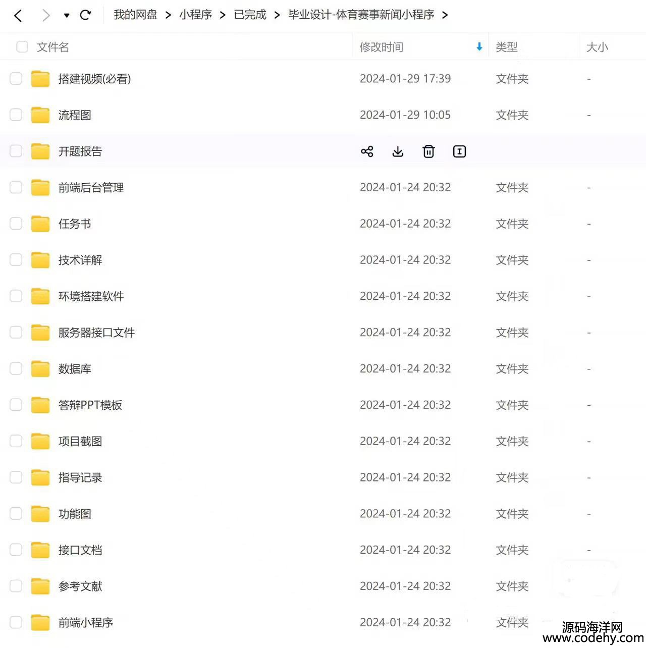Viewport: 646px width, 648px height.
Task: Go back with the left arrow
Action: pyautogui.click(x=18, y=16)
